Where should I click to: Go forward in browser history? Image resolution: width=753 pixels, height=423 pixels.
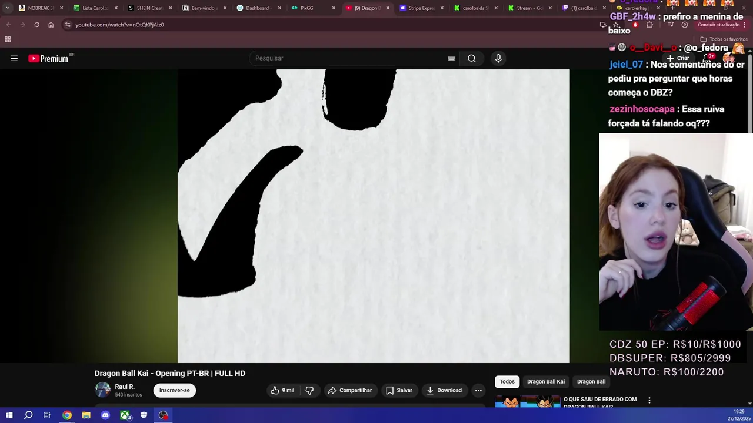coord(22,25)
